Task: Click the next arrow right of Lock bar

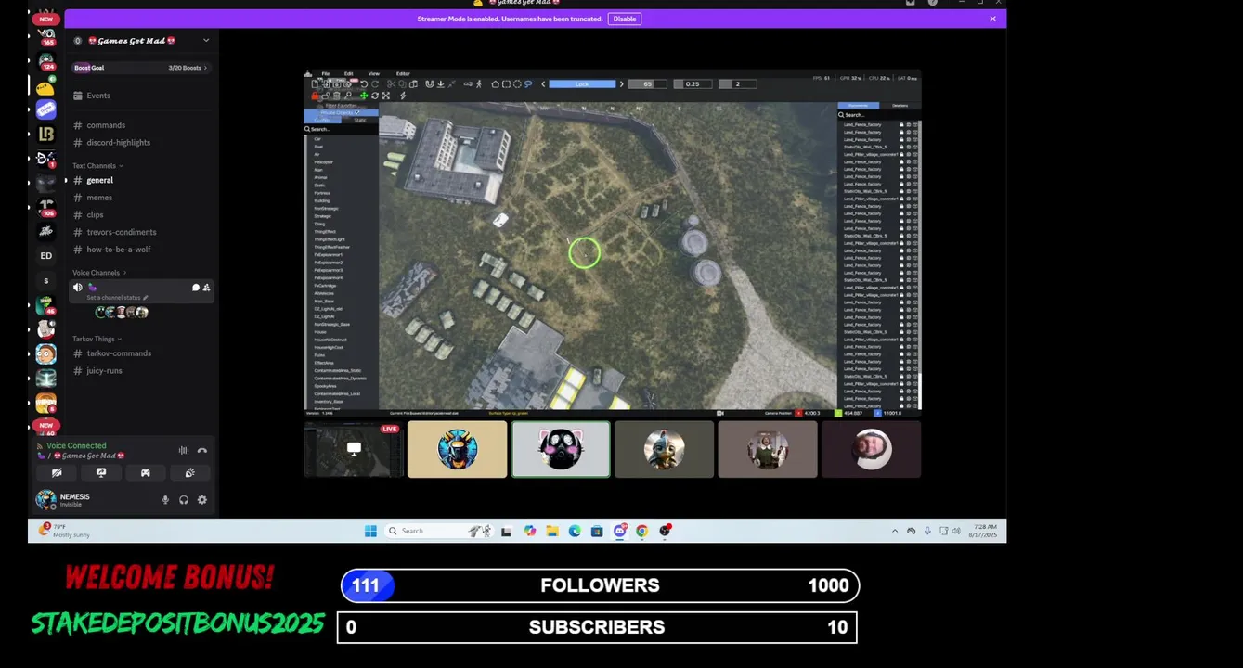Action: click(621, 83)
